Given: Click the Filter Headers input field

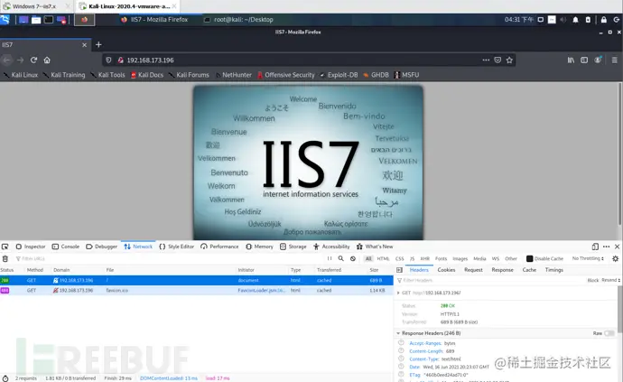Looking at the screenshot, I should point(490,280).
